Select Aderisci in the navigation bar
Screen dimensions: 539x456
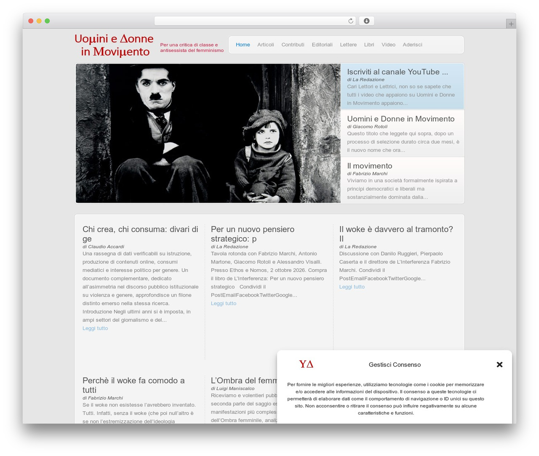click(x=412, y=45)
